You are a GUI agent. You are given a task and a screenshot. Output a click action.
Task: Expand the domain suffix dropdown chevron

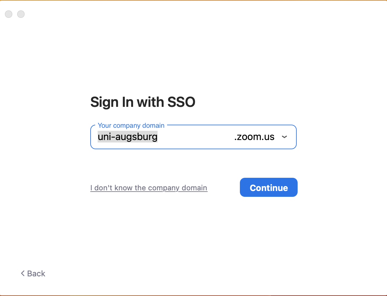click(284, 137)
